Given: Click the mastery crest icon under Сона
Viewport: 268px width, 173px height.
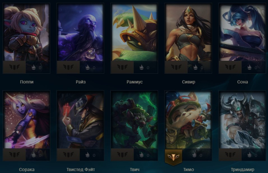Looking at the screenshot, I should (x=230, y=67).
